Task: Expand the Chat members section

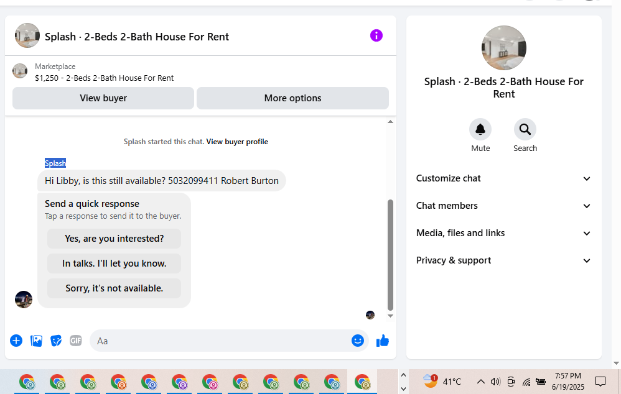Action: pos(504,206)
